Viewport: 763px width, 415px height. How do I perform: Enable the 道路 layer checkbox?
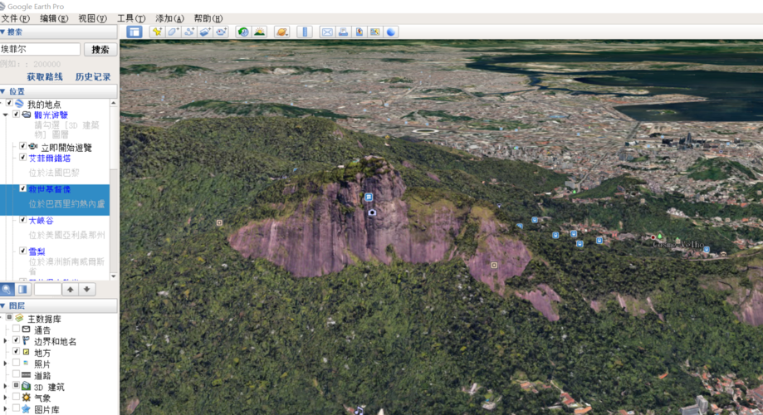(x=16, y=374)
